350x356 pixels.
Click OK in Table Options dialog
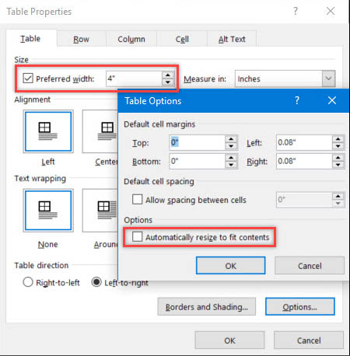tap(231, 266)
